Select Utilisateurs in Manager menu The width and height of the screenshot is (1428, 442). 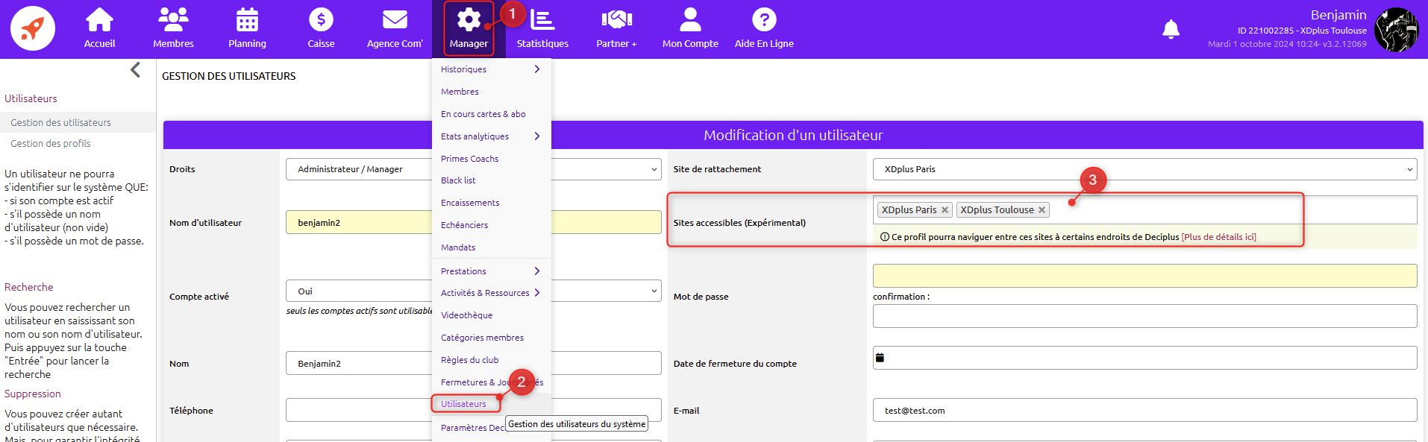tap(463, 404)
